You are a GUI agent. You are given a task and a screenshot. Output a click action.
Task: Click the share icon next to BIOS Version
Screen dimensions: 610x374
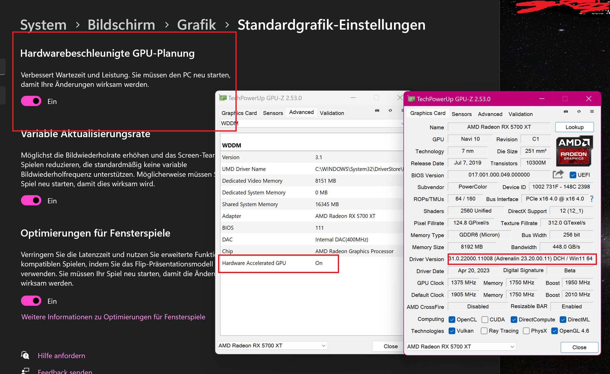pyautogui.click(x=558, y=174)
